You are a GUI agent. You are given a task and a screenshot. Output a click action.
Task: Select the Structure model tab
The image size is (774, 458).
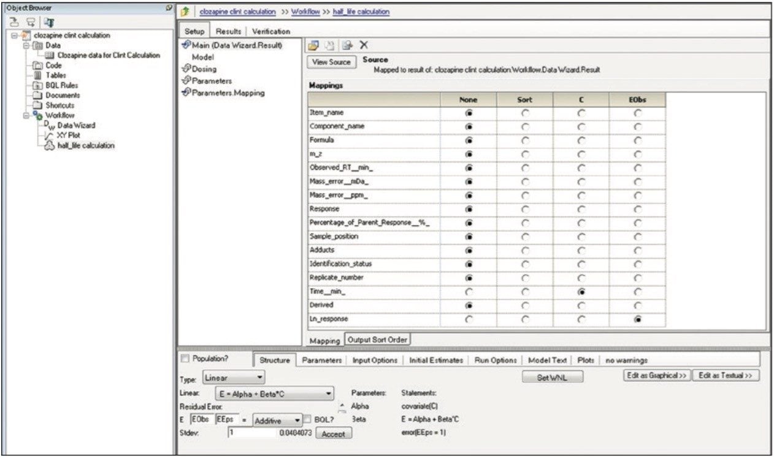tap(274, 361)
